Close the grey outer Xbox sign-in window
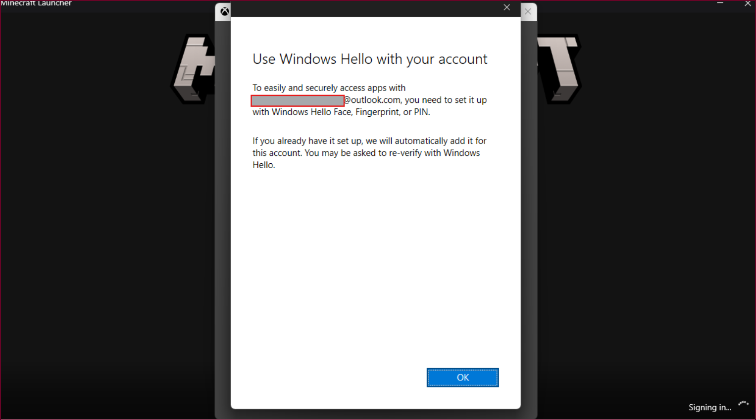This screenshot has height=420, width=756. pos(528,11)
